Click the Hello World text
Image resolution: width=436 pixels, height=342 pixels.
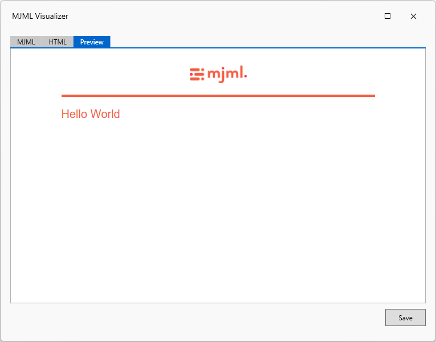tap(91, 114)
